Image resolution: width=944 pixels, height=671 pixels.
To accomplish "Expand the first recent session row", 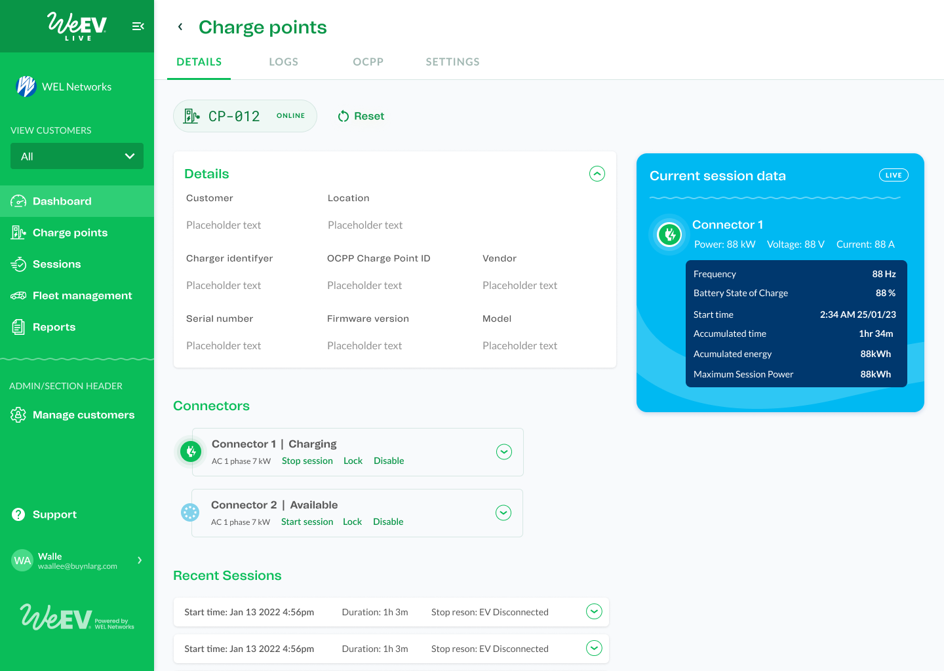I will click(593, 611).
